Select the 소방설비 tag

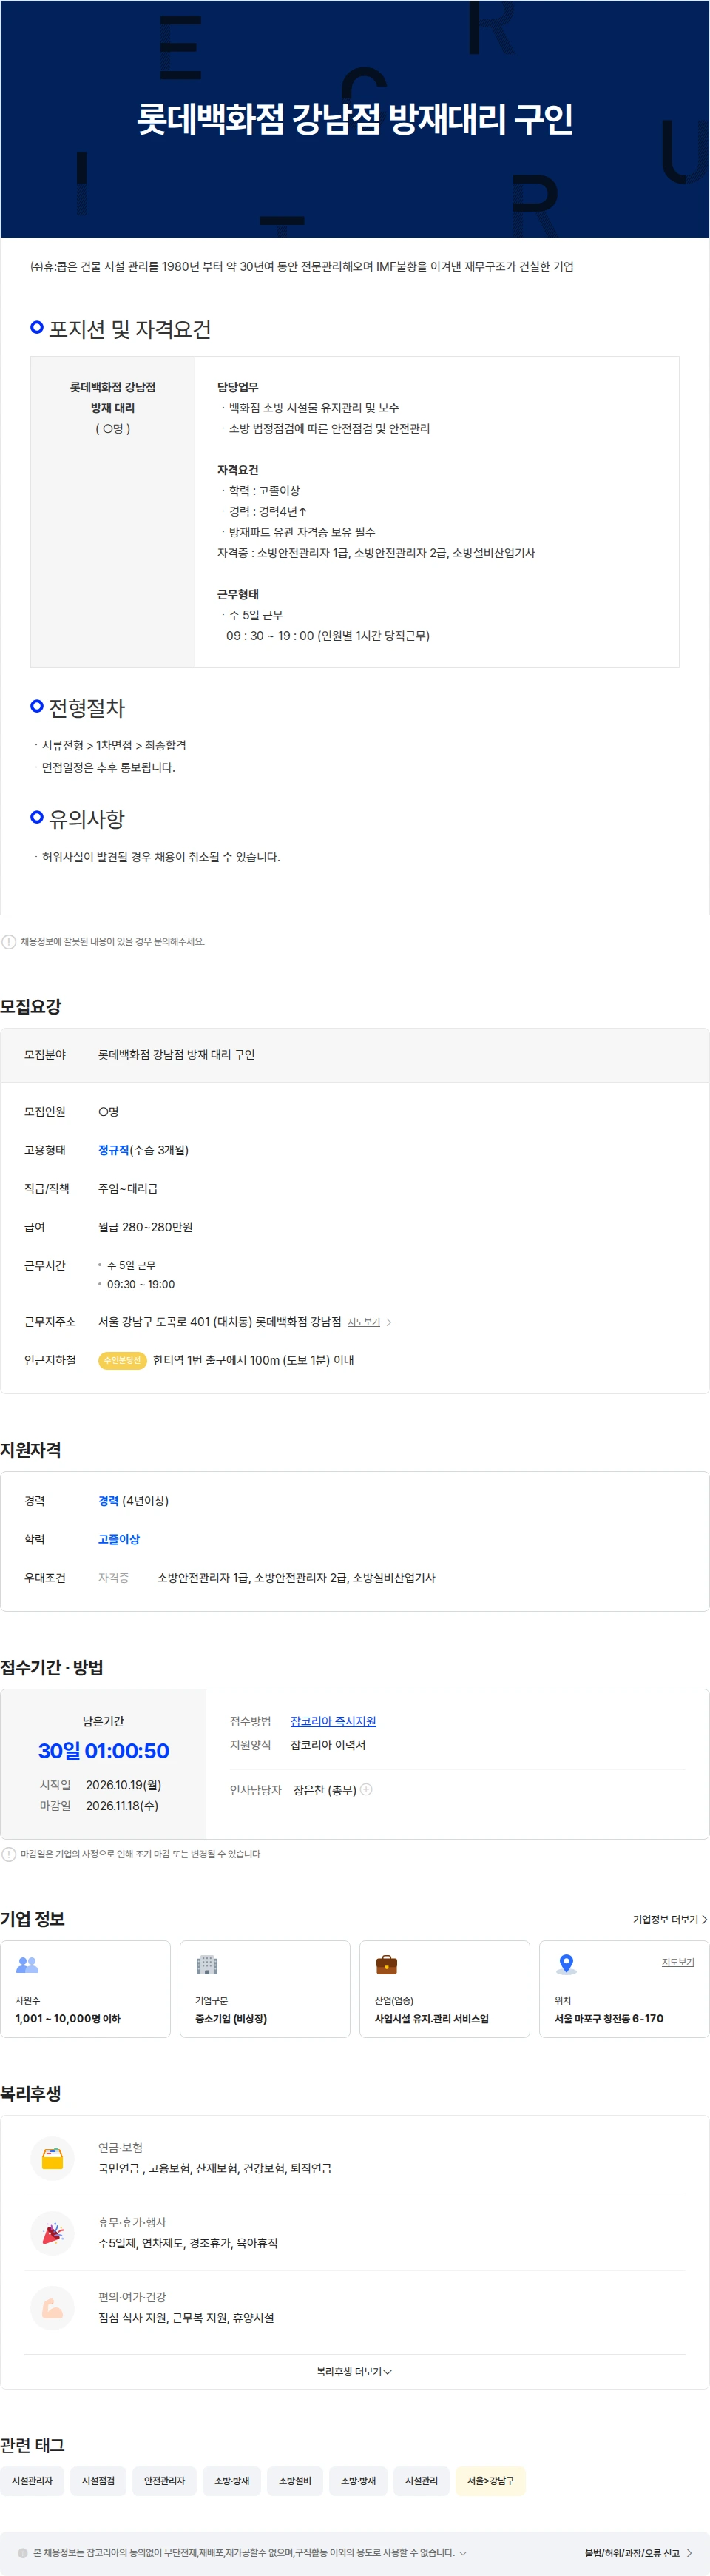pos(295,2480)
